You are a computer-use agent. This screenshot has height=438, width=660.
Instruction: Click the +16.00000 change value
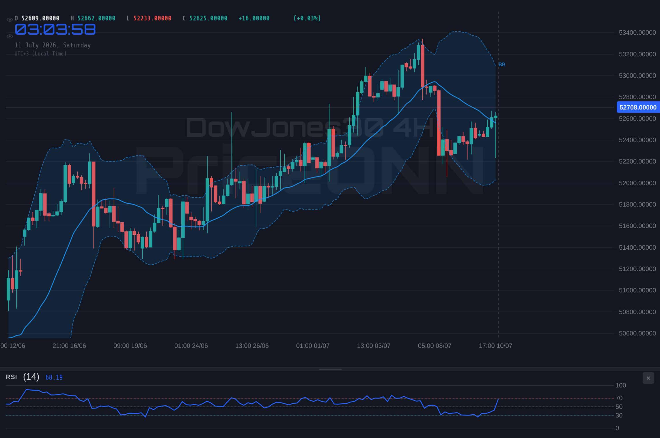click(x=254, y=18)
